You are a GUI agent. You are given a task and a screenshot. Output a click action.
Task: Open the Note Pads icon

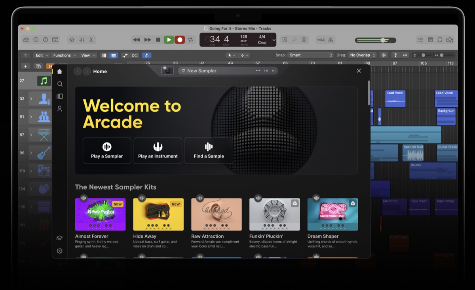(x=430, y=40)
